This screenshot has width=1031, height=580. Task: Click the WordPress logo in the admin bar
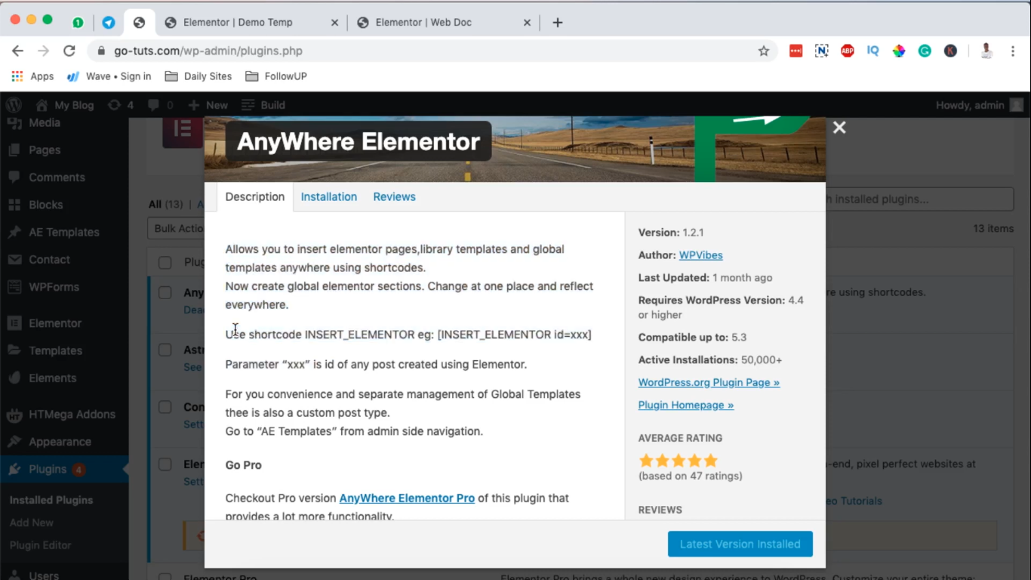[x=14, y=105]
